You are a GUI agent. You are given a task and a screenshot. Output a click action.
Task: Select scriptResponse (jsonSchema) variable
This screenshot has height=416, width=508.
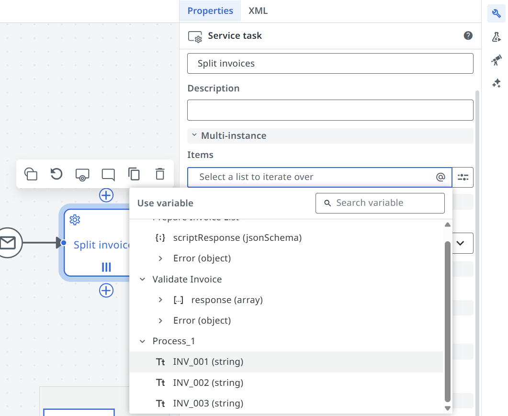[286, 238]
